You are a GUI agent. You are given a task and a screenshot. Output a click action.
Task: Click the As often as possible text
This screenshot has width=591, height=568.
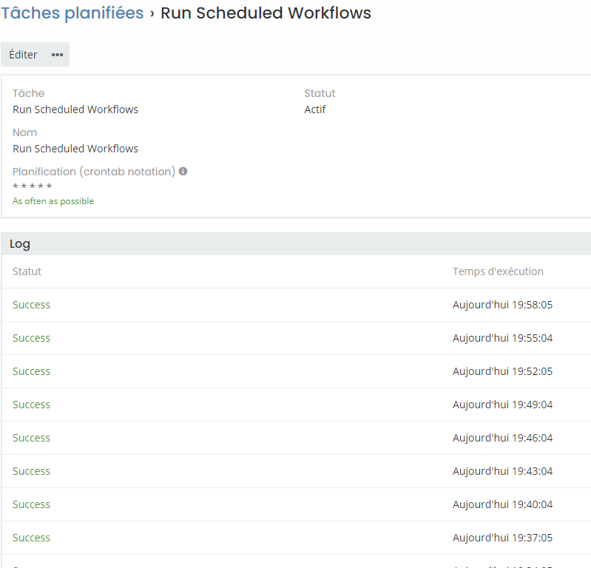tap(53, 201)
